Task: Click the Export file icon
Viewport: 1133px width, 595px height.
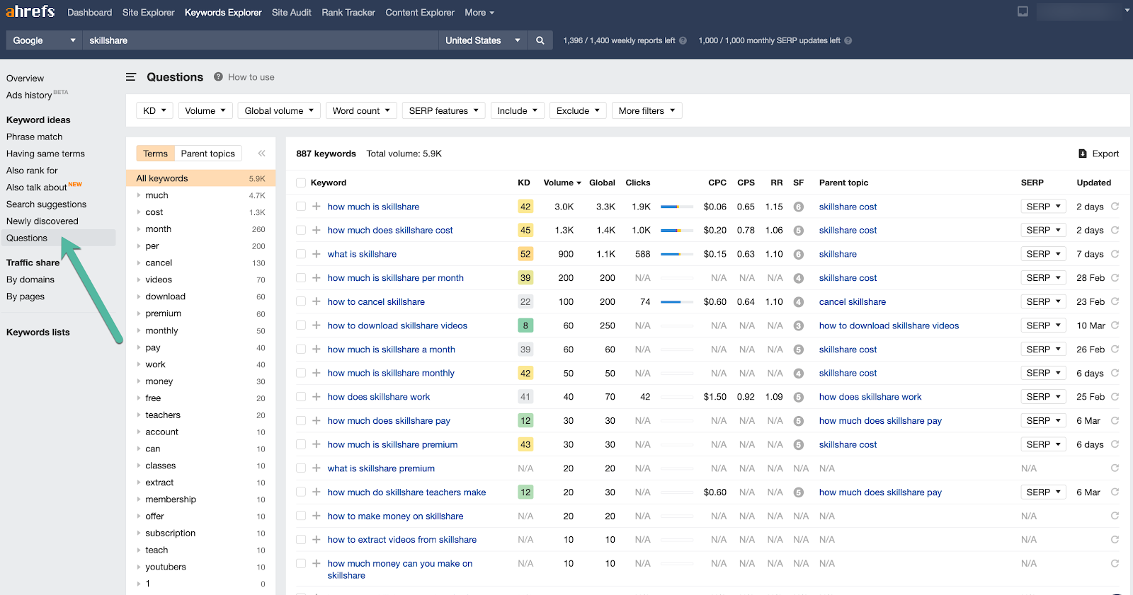Action: (1082, 154)
